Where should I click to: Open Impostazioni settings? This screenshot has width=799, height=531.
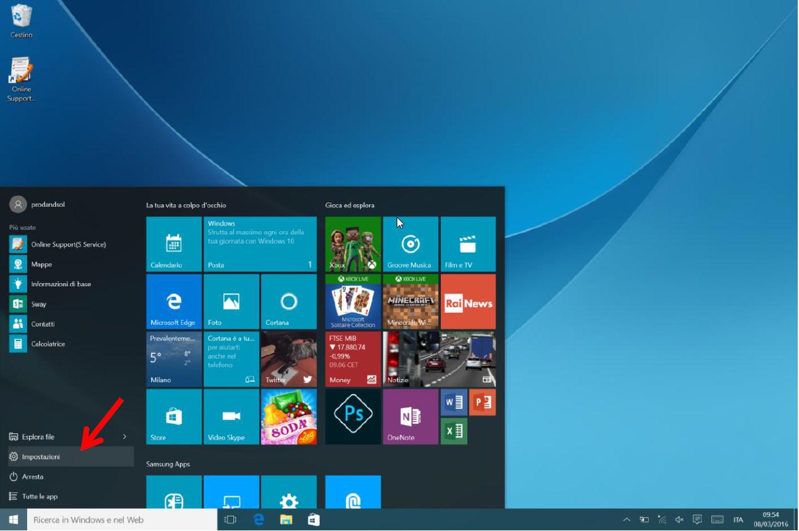pos(71,457)
